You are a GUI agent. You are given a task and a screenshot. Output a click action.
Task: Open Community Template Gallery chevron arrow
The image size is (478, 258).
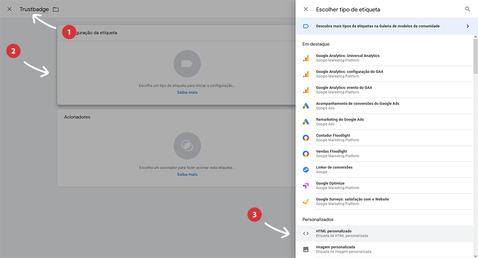tap(467, 26)
